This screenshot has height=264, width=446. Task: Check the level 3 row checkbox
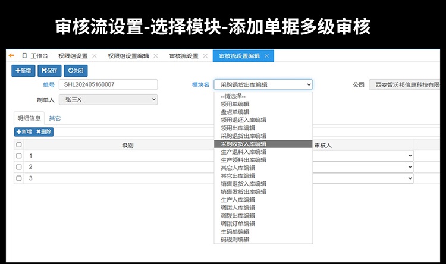pyautogui.click(x=19, y=178)
